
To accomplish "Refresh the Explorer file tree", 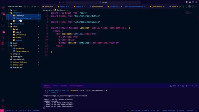I will pos(32,7).
